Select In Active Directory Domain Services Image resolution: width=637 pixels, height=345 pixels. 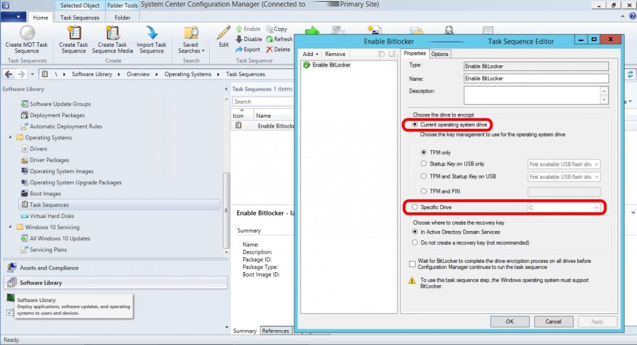point(414,232)
